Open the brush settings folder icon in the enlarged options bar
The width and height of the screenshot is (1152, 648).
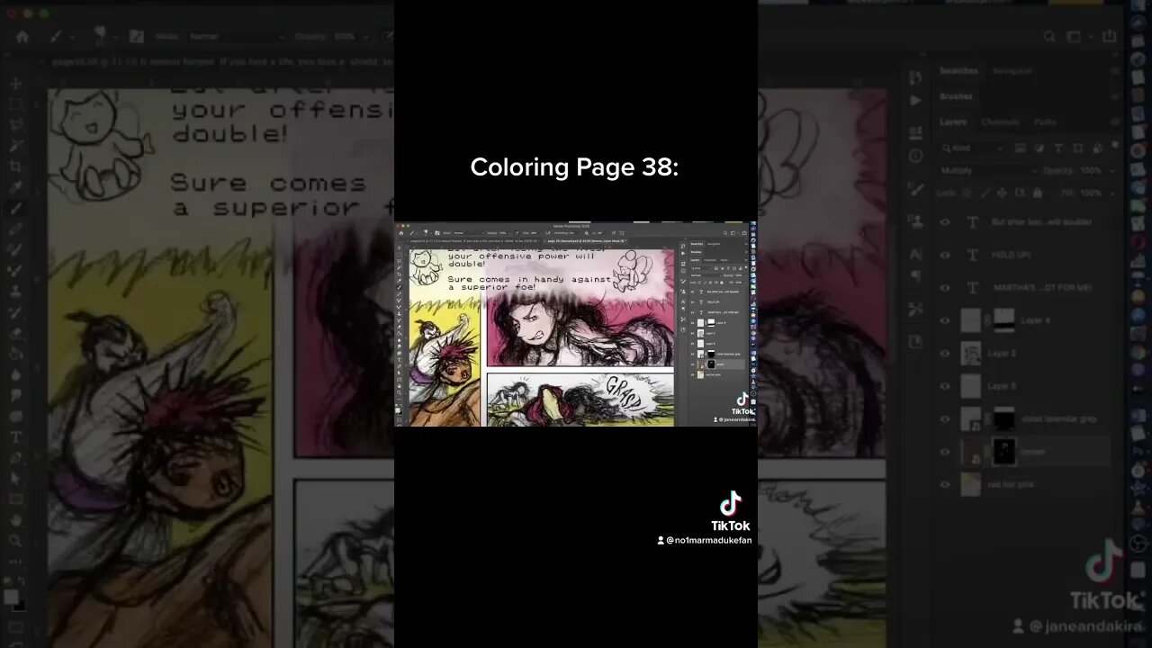[x=136, y=36]
